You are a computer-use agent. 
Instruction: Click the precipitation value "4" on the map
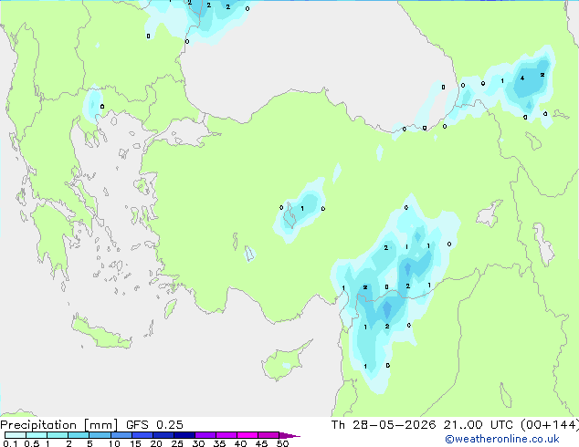pos(522,78)
